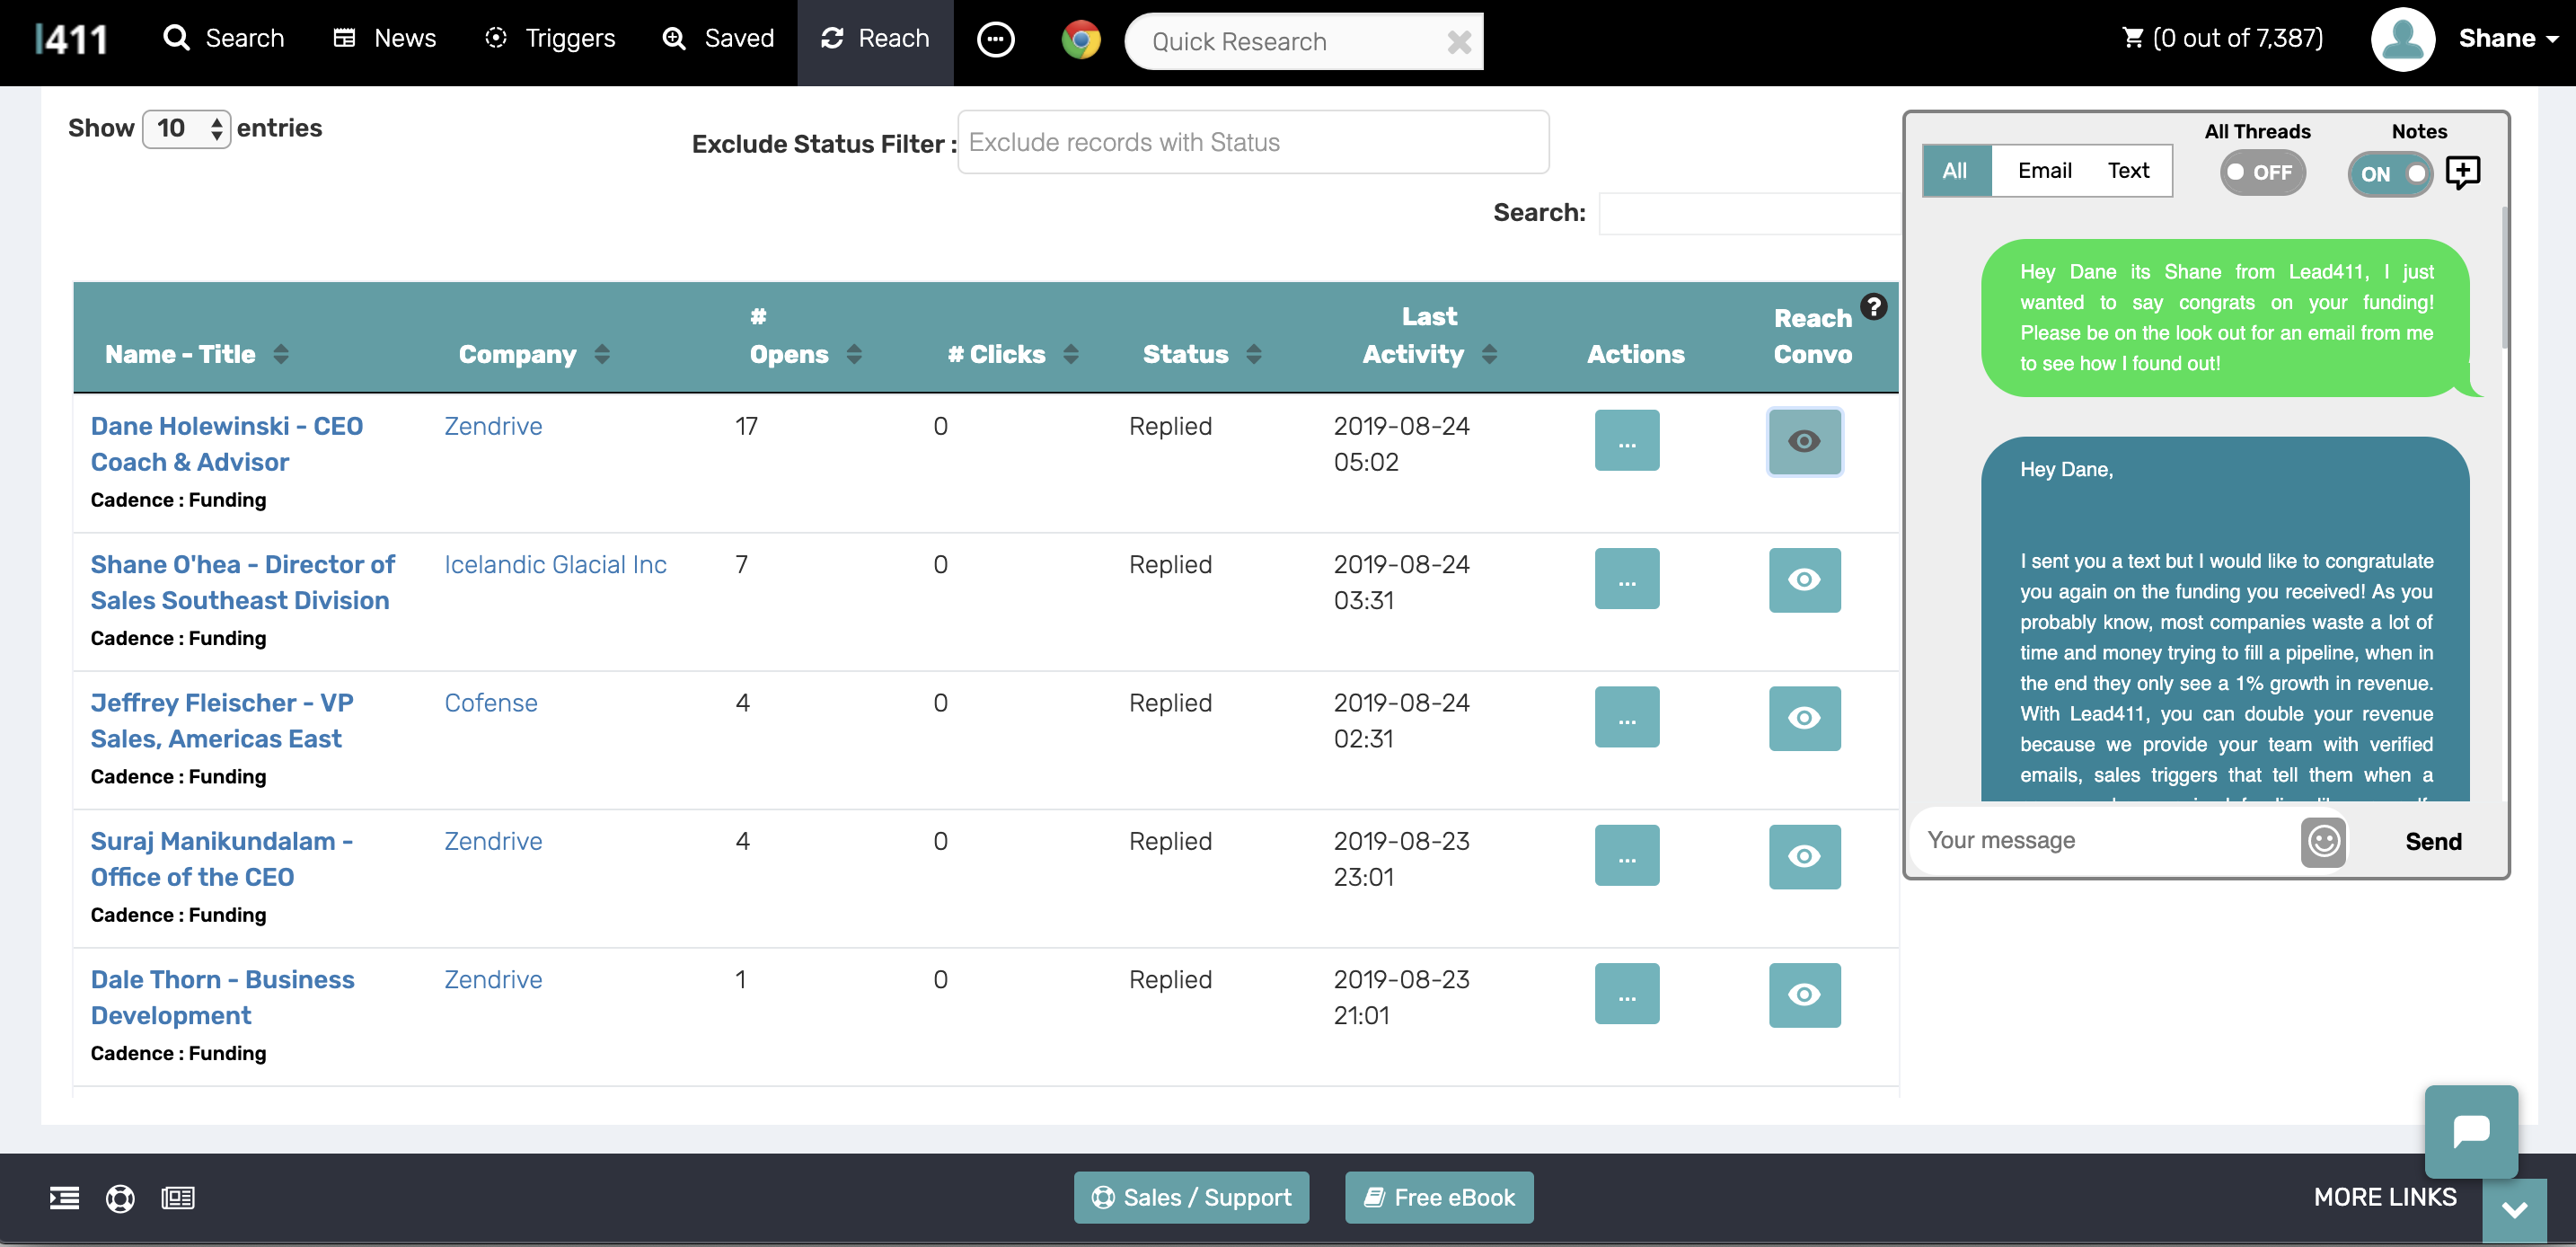Open the Triggers menu item
Viewport: 2576px width, 1247px height.
click(x=550, y=38)
